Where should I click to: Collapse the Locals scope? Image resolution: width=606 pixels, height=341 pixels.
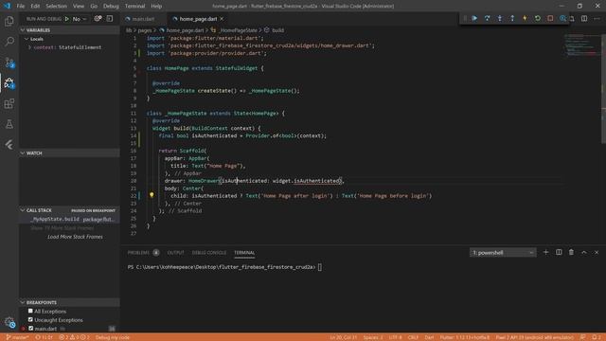(x=27, y=39)
